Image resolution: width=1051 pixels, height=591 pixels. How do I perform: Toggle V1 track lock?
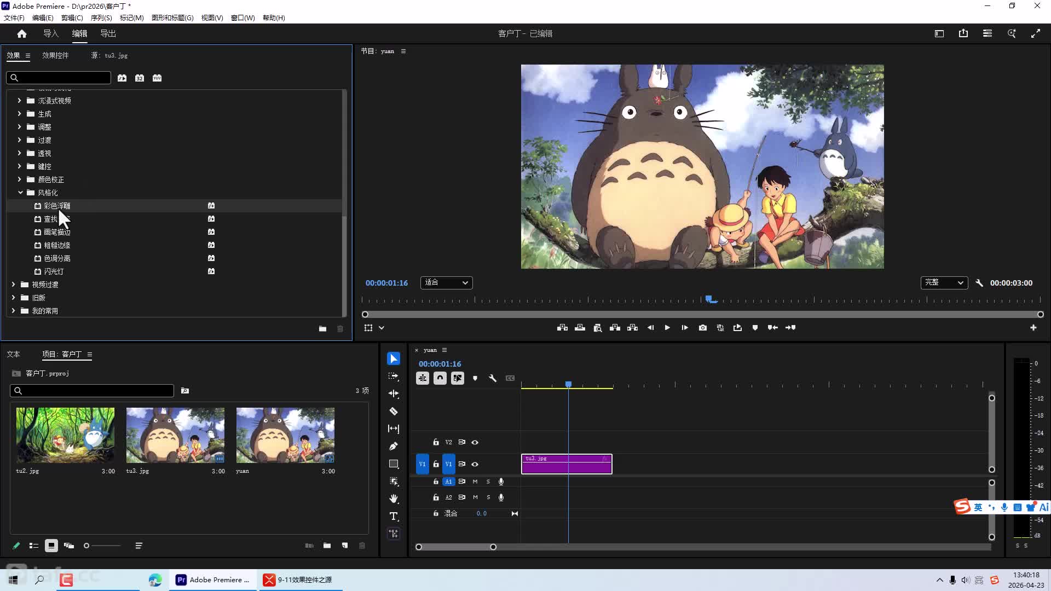coord(436,464)
